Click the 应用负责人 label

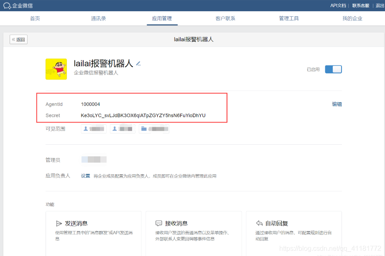click(x=58, y=176)
